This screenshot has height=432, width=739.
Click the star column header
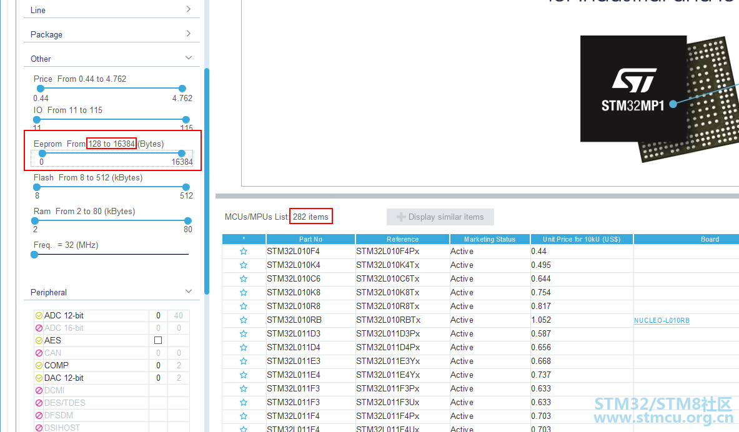pyautogui.click(x=244, y=239)
